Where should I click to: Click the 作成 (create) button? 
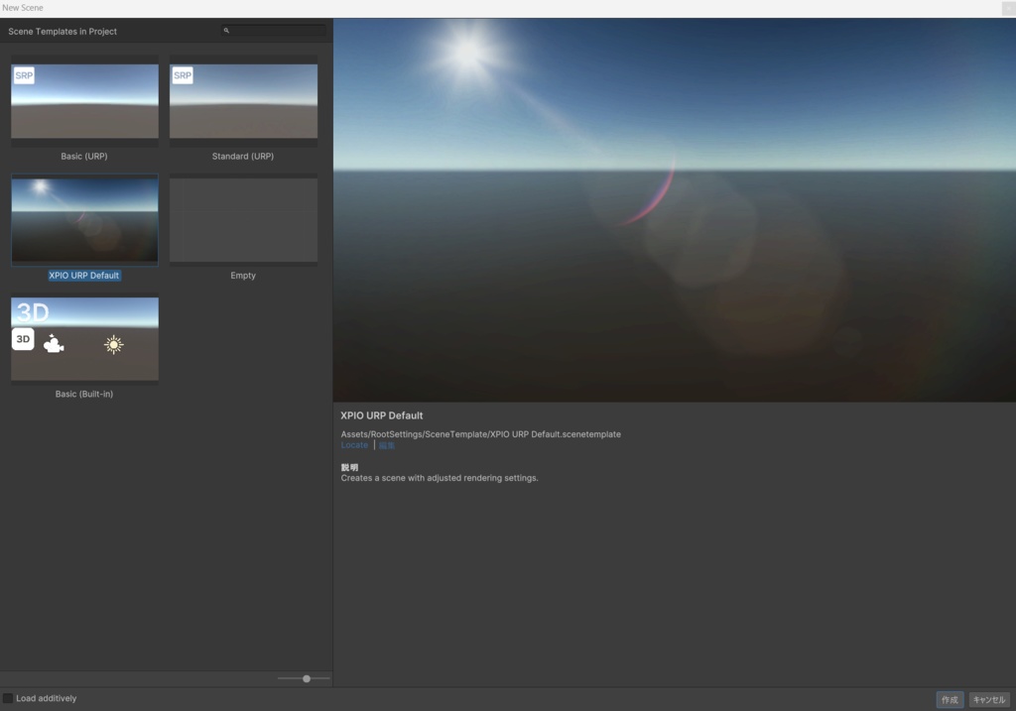click(x=950, y=699)
